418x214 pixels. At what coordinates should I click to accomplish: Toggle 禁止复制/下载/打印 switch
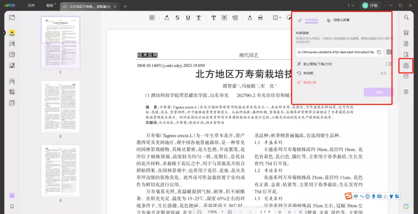(389, 64)
